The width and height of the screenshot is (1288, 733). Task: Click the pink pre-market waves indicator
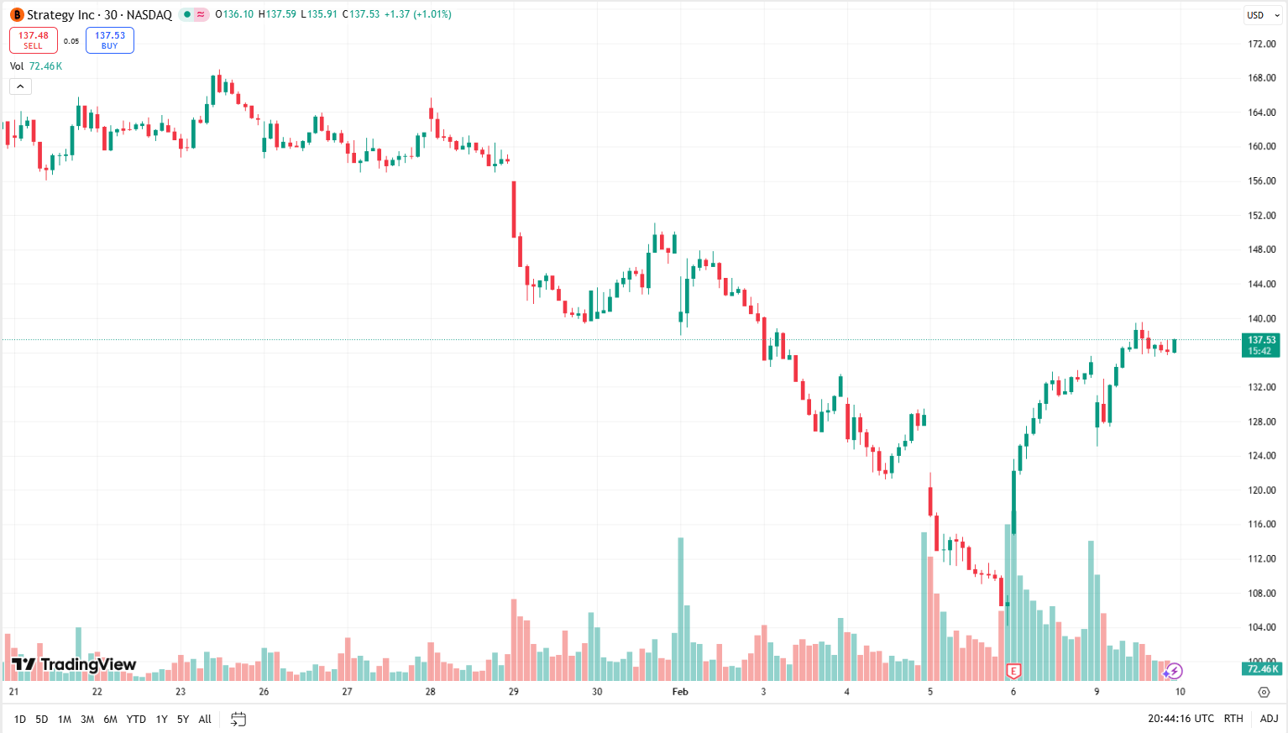tap(201, 14)
